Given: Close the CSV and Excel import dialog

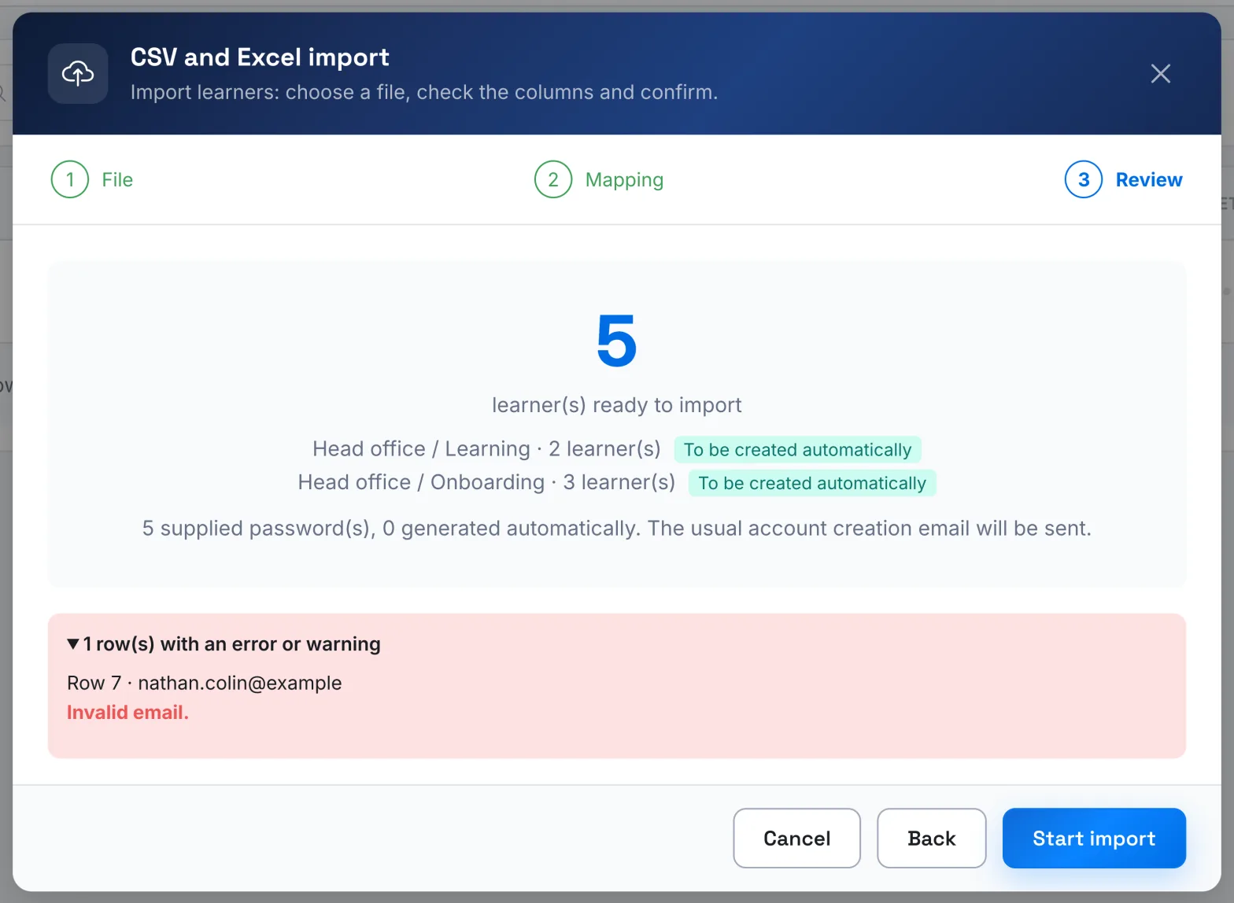Looking at the screenshot, I should 1160,74.
